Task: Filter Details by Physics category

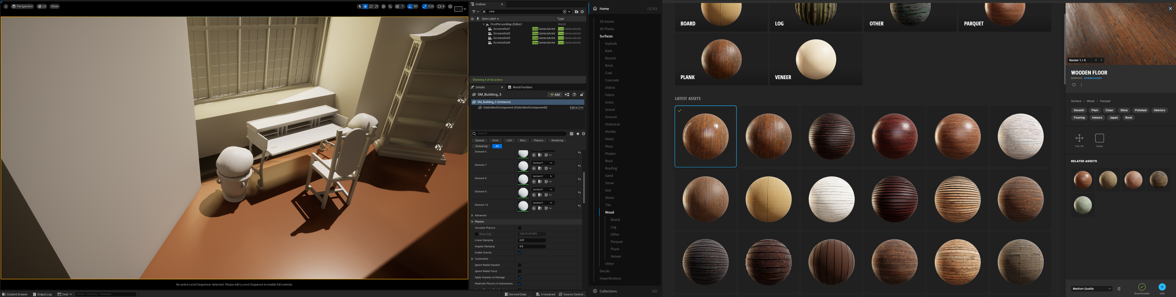Action: click(539, 140)
